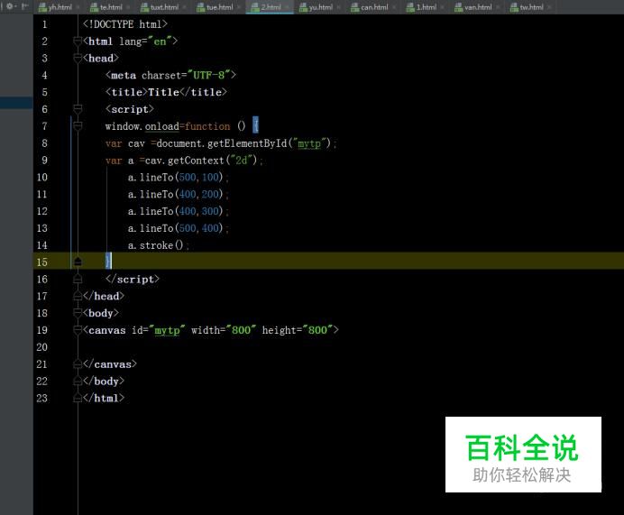Click the <!DOCTYPE html> declaration text
This screenshot has width=624, height=515.
[125, 24]
